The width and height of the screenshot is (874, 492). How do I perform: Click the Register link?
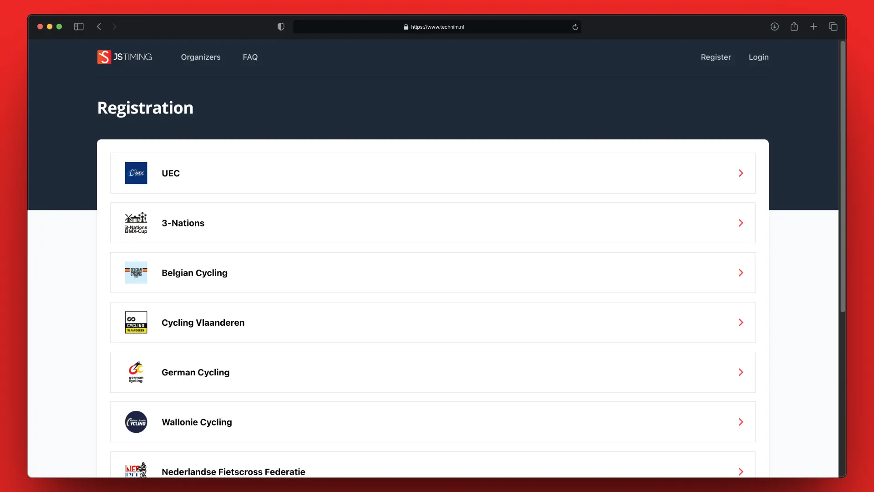(x=716, y=57)
